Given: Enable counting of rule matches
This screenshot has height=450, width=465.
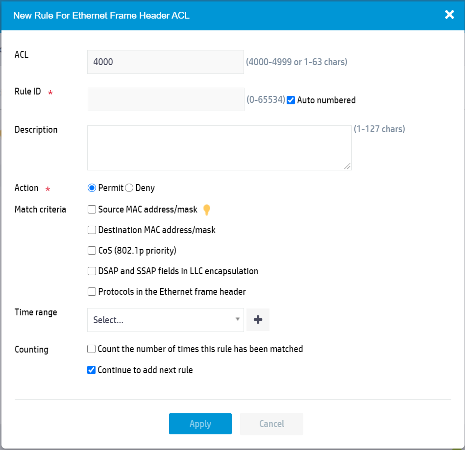Looking at the screenshot, I should coord(91,349).
